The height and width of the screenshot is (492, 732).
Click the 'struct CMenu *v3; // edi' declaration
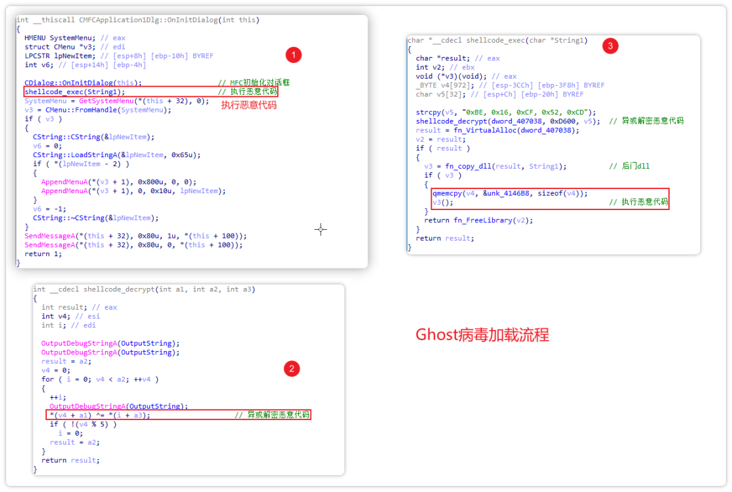point(75,47)
